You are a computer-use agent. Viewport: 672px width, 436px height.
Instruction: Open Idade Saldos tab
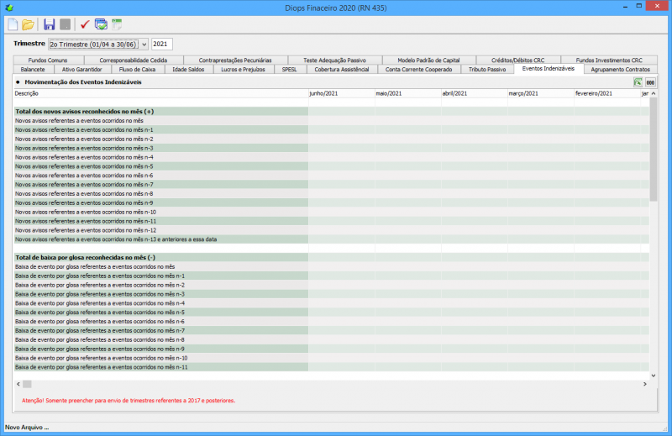coord(188,70)
